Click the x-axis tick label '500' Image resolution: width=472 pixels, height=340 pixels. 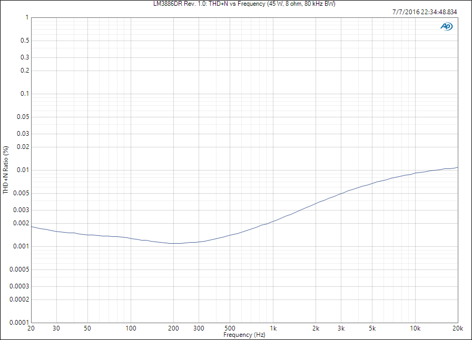pos(230,328)
